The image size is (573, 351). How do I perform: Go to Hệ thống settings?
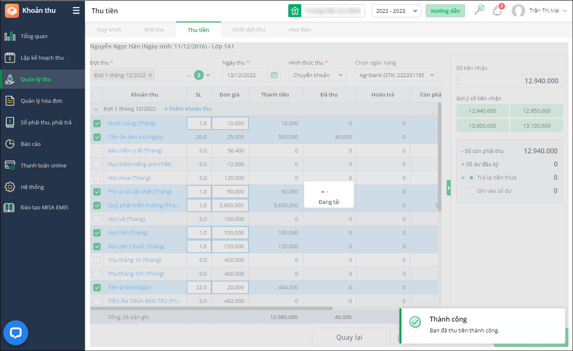click(x=33, y=187)
